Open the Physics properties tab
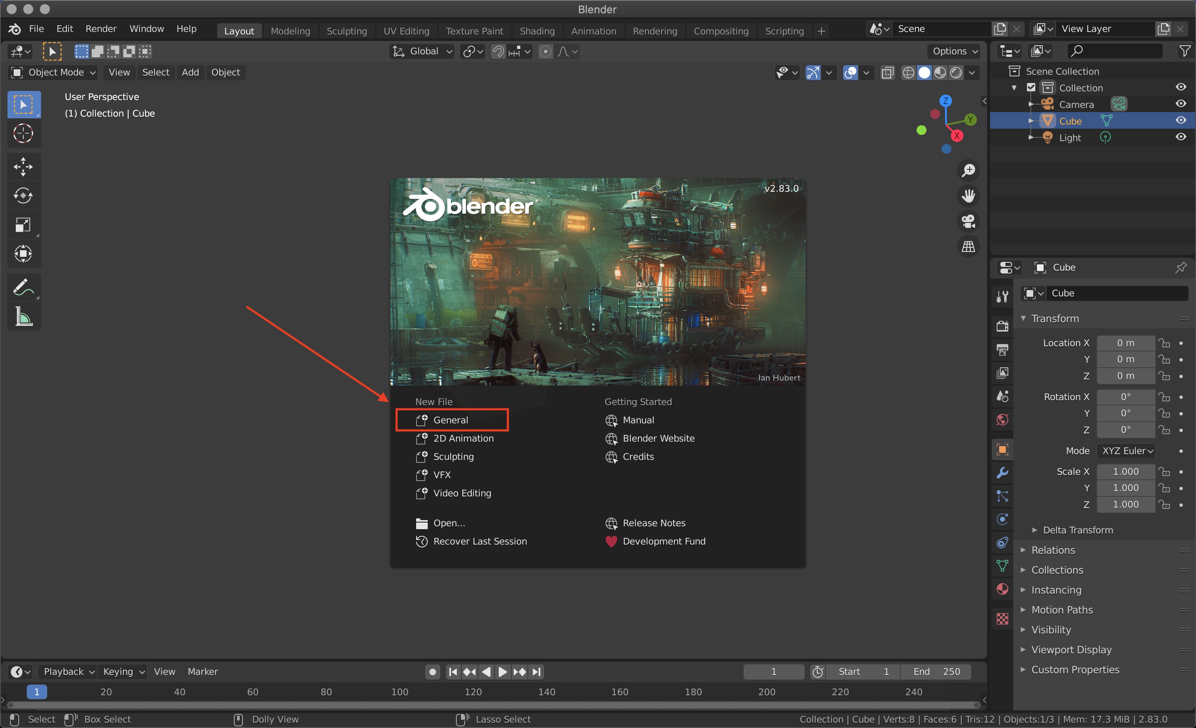The height and width of the screenshot is (728, 1196). pos(1002,519)
